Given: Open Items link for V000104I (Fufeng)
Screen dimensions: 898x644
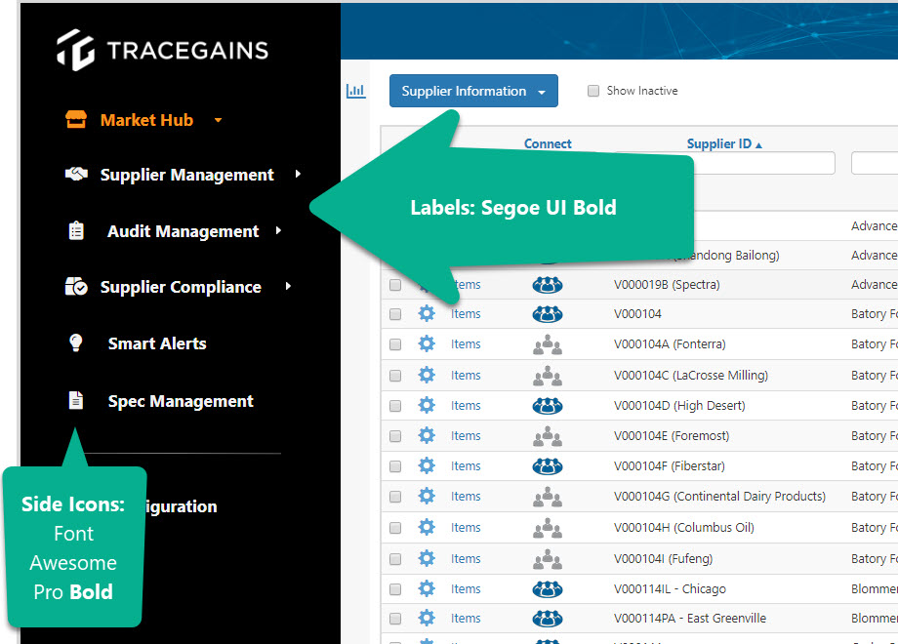Looking at the screenshot, I should click(466, 558).
